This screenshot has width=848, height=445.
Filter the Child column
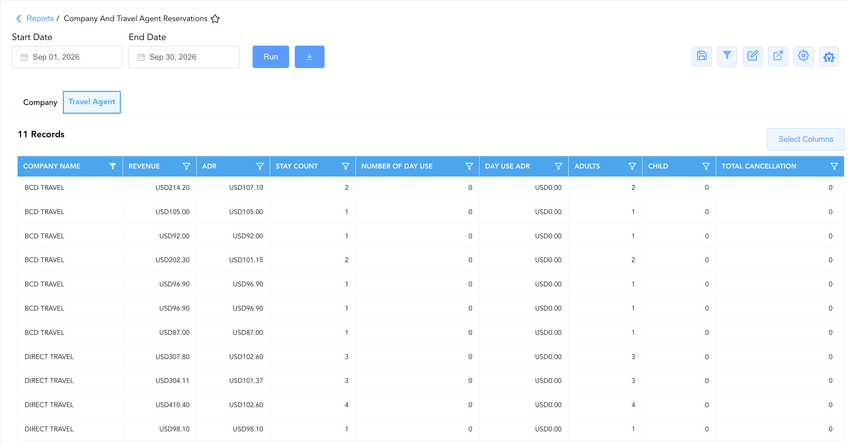[x=706, y=166]
